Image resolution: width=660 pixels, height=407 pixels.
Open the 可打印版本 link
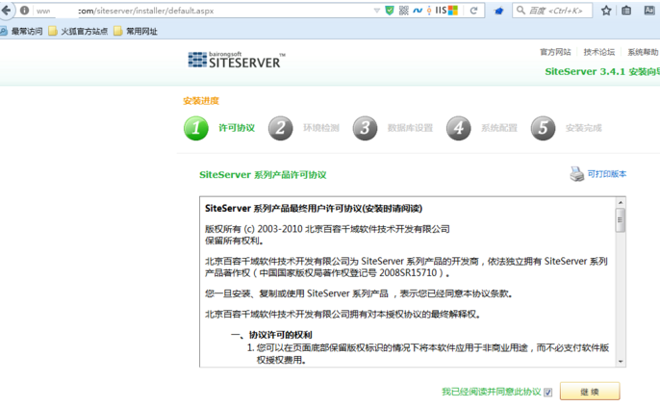pyautogui.click(x=607, y=174)
